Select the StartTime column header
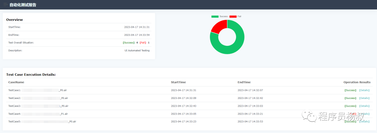 (178, 82)
